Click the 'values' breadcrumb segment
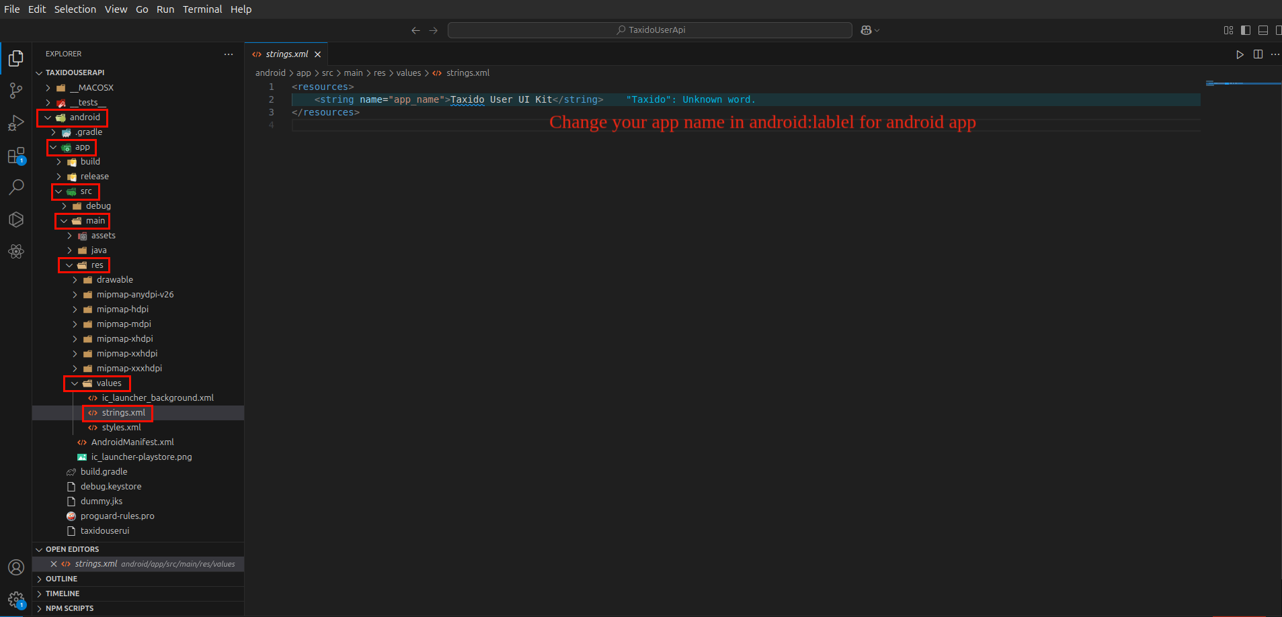 (408, 73)
